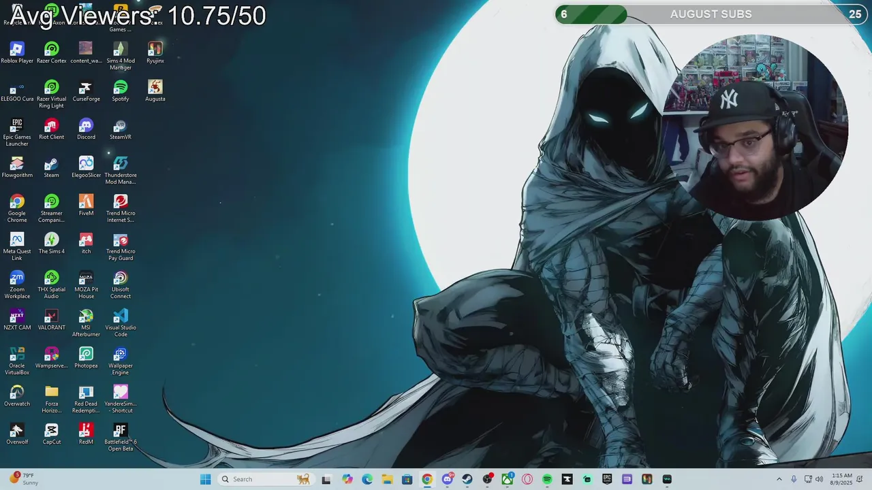
Task: Select the CapCut desktop icon
Action: pos(51,434)
